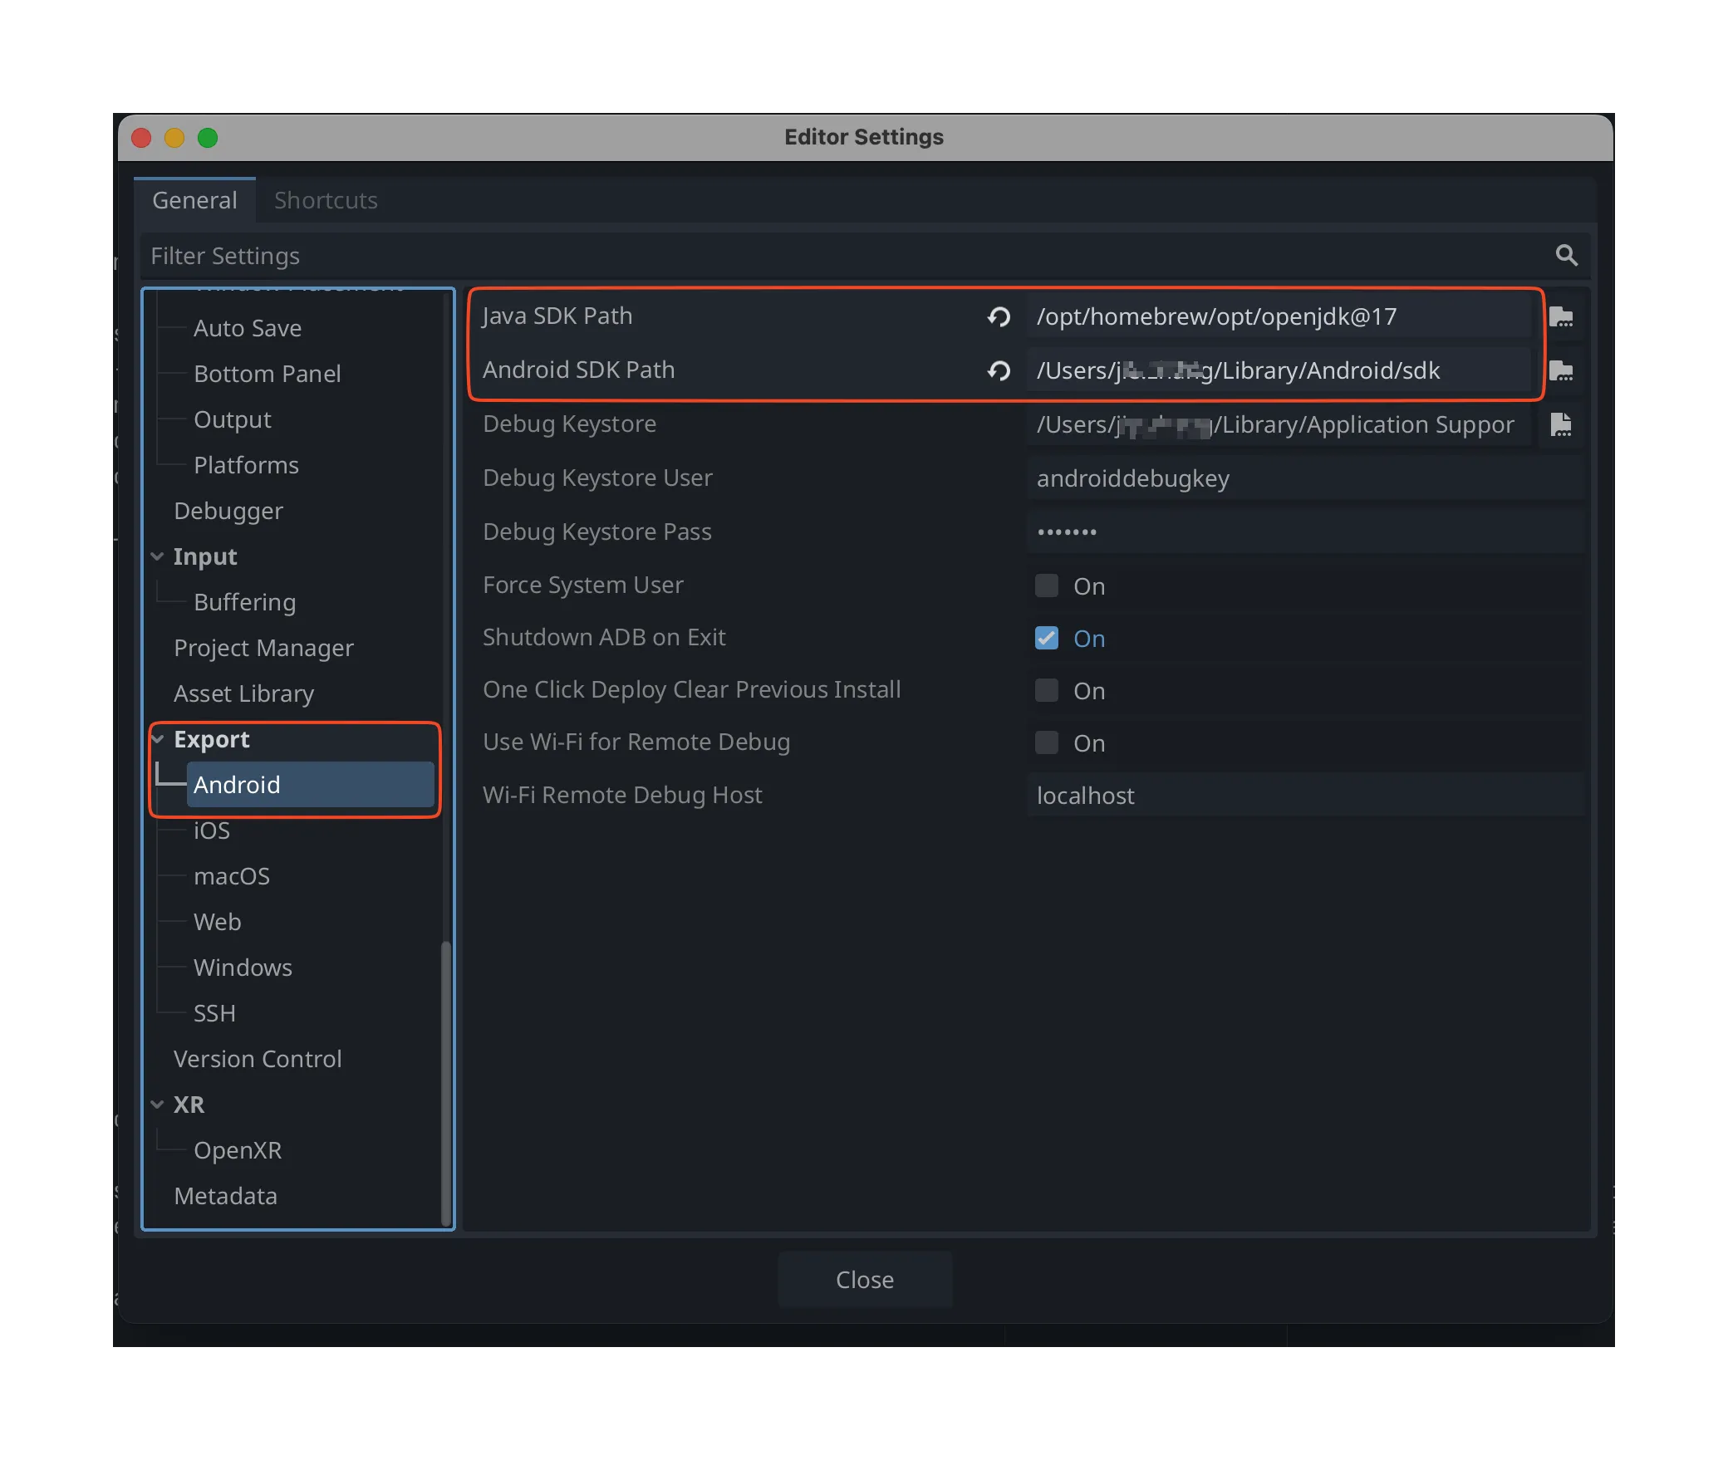
Task: Browse folder for Java SDK Path
Action: point(1561,316)
